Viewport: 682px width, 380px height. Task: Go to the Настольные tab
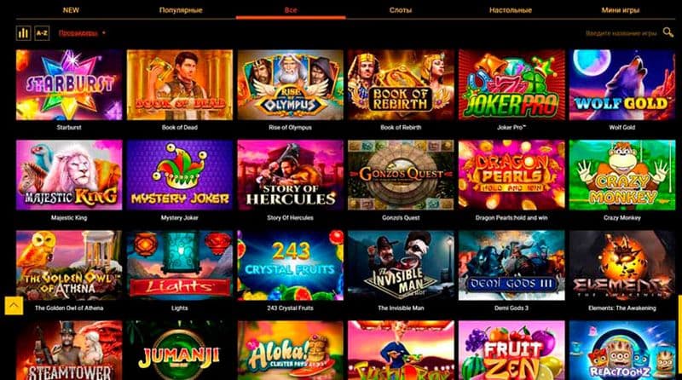510,10
